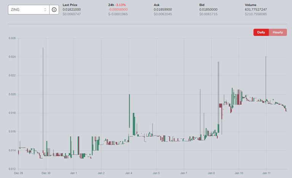Image resolution: width=292 pixels, height=178 pixels.
Task: Click the long wick spike before Dec 30
Action: [43, 99]
